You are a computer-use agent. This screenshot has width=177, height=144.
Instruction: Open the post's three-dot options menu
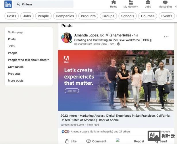coord(166,37)
